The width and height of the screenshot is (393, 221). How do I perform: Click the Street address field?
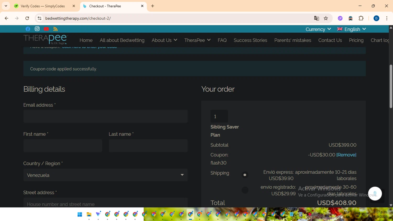(105, 203)
